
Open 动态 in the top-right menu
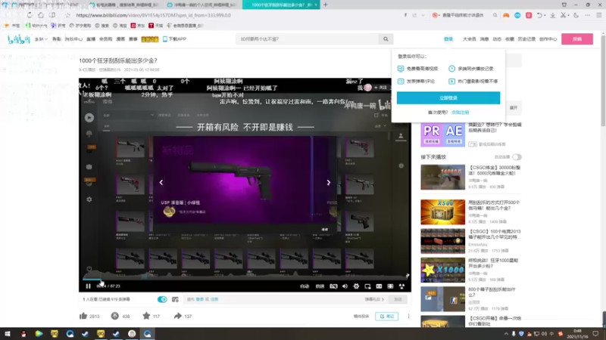coord(497,39)
